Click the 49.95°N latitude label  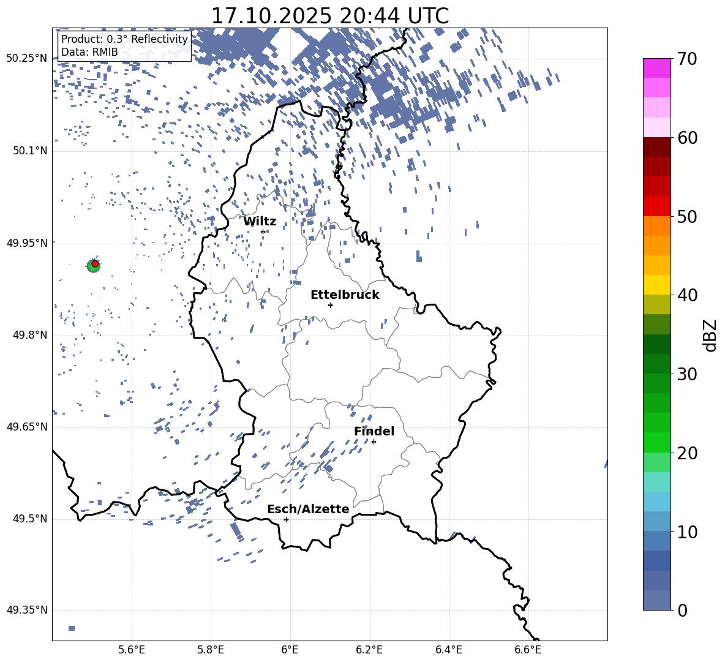point(27,243)
